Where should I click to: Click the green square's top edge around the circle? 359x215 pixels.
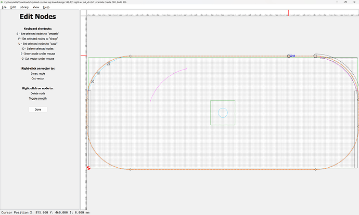[223, 101]
